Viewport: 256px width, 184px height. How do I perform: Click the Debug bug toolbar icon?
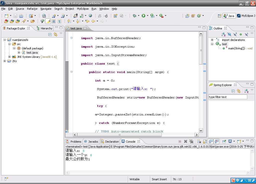(x=134, y=16)
